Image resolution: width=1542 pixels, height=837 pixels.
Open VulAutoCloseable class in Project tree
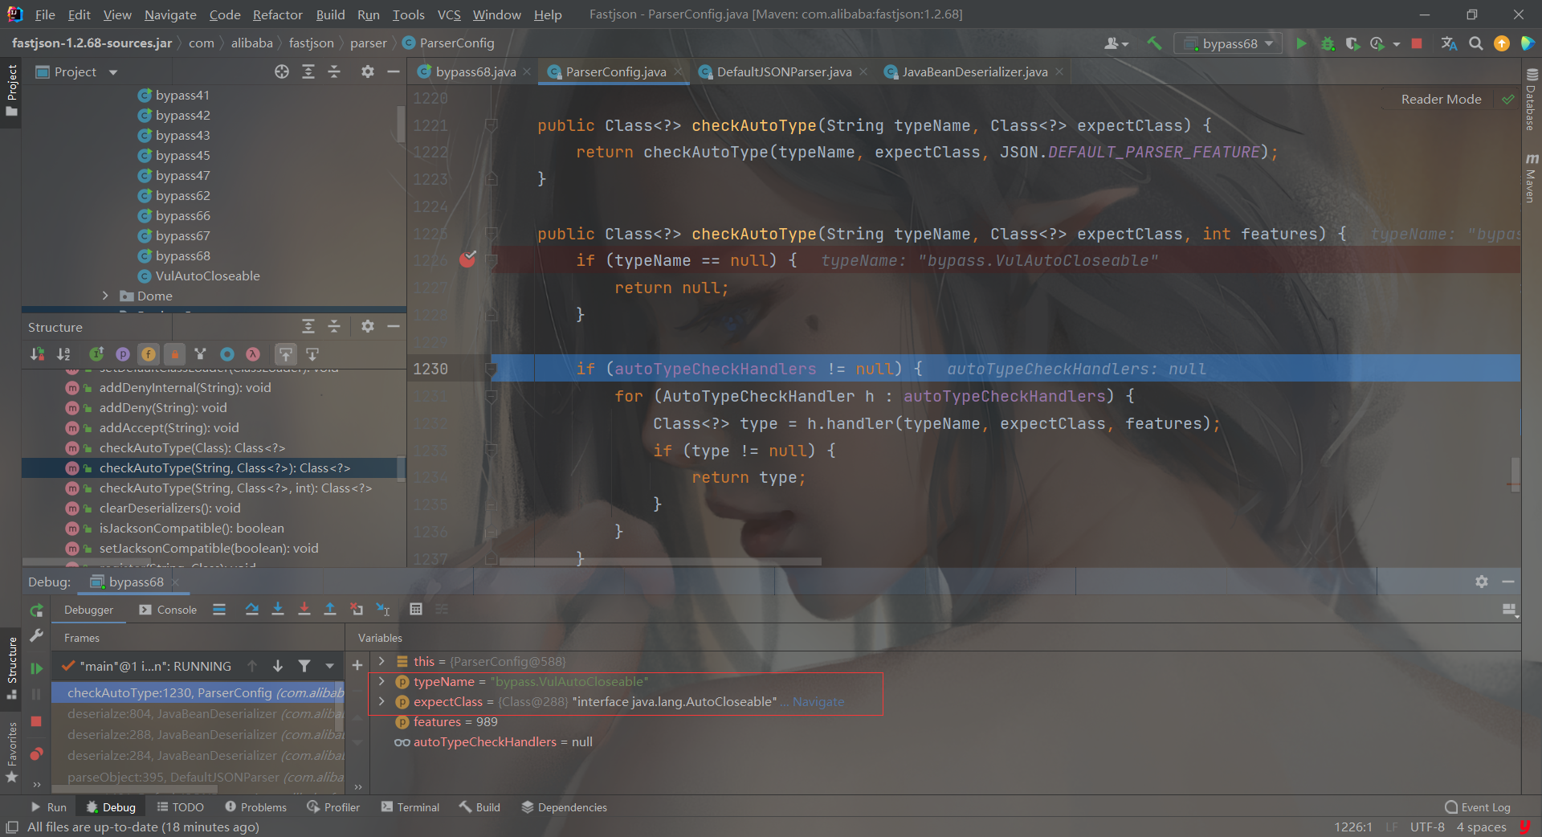click(x=207, y=276)
